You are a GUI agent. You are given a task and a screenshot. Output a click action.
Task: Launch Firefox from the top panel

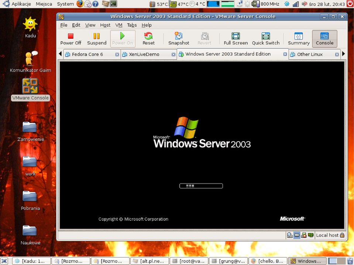coord(80,4)
